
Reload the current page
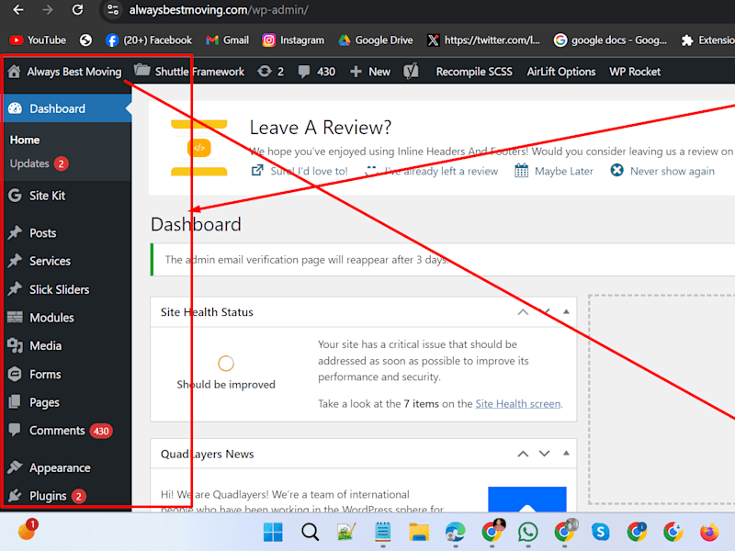(x=77, y=10)
